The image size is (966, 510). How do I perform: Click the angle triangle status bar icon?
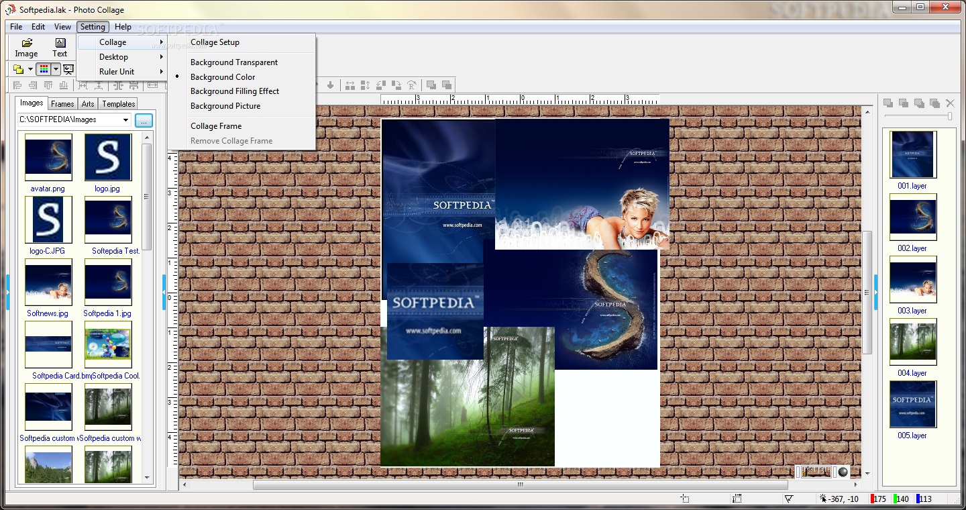pyautogui.click(x=789, y=499)
